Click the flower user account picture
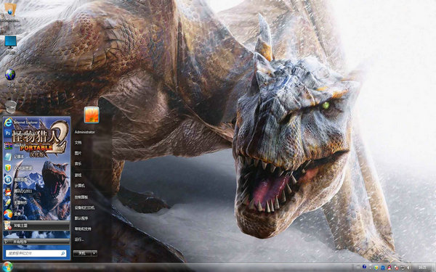This screenshot has width=436, height=272. tap(92, 115)
